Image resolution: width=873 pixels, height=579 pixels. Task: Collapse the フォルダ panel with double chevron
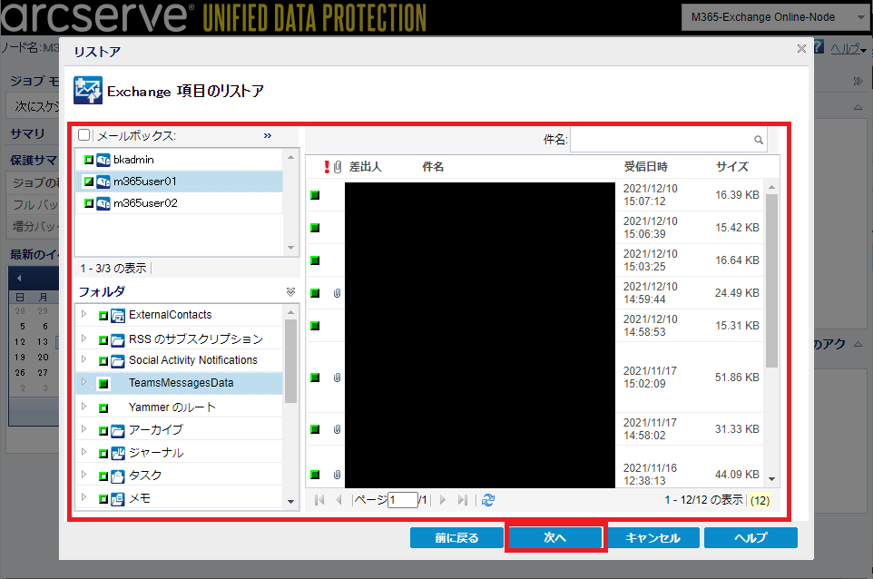(290, 291)
